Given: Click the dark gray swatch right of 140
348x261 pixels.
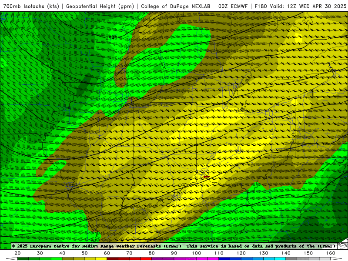Looking at the screenshot, I should [291, 258].
